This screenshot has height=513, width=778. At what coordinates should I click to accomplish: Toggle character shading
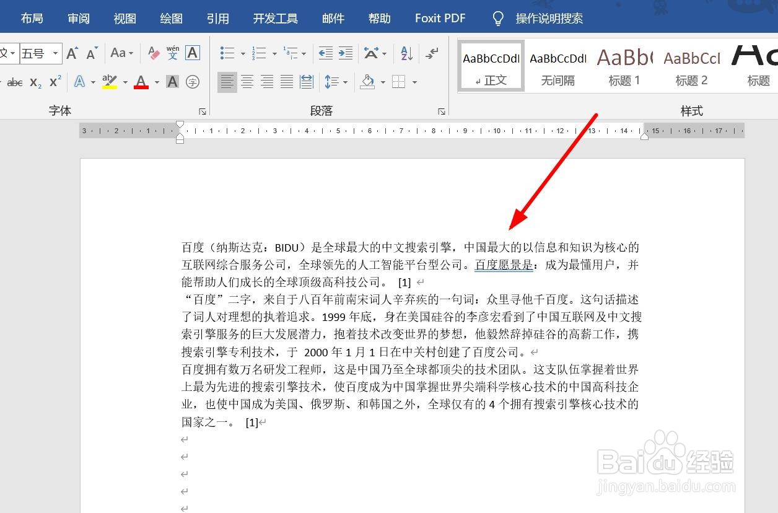[173, 82]
